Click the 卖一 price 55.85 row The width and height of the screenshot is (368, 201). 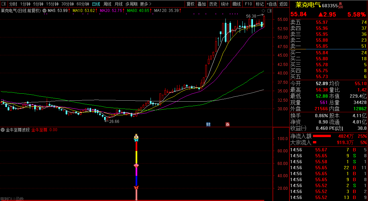pos(328,46)
